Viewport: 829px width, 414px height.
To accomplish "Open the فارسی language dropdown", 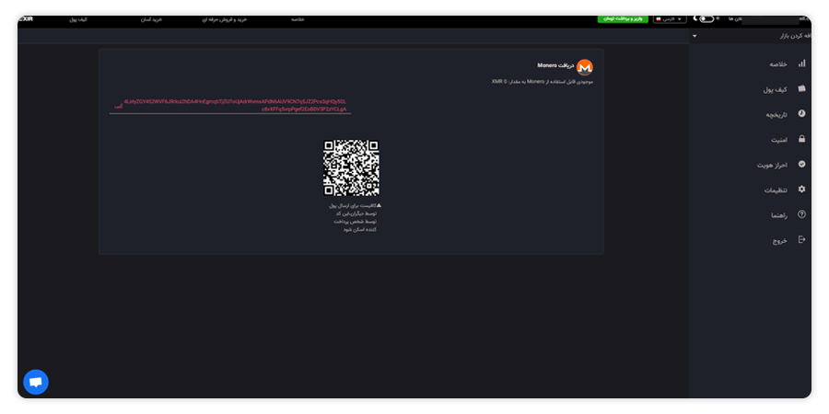I will click(x=670, y=19).
